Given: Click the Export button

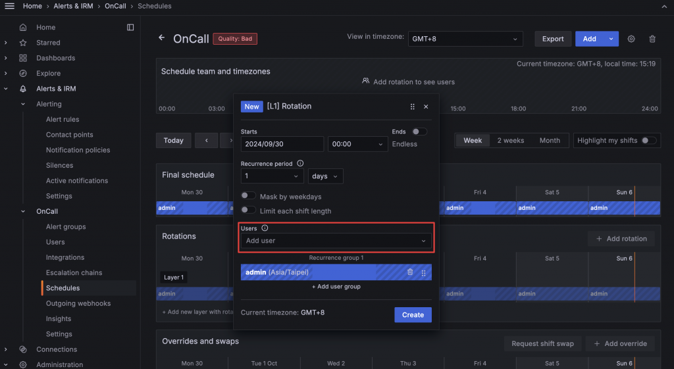Looking at the screenshot, I should coord(553,39).
